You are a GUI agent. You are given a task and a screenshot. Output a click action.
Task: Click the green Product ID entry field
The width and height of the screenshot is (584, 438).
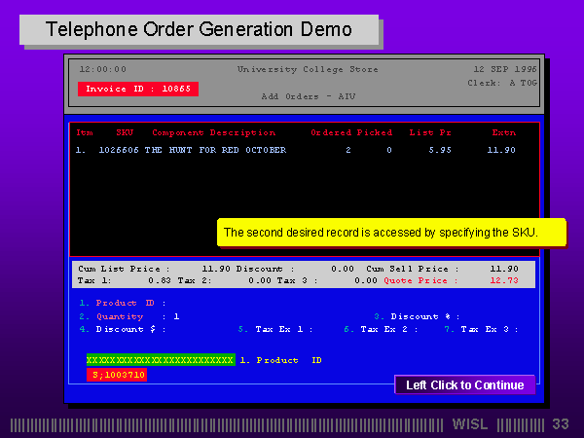click(x=160, y=360)
